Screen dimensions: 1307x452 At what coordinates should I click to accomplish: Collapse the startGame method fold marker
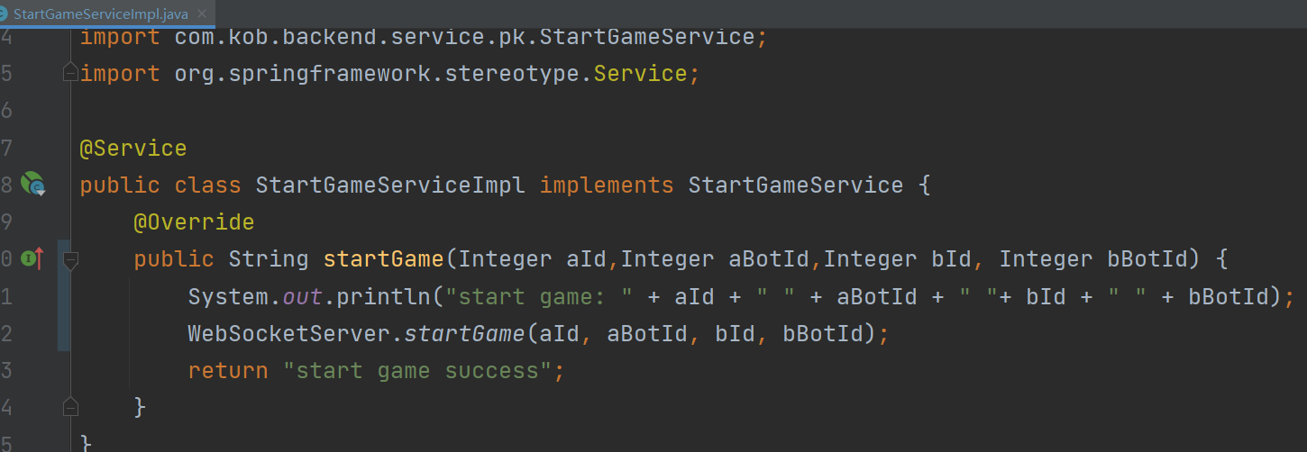point(70,260)
